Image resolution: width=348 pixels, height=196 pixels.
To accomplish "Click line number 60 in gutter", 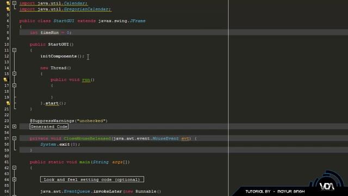I will (7, 156).
